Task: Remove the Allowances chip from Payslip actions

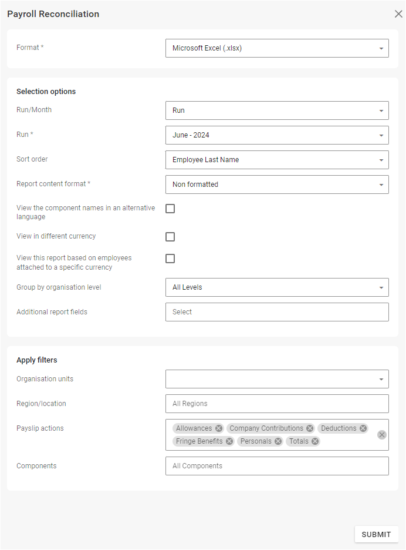Action: (219, 428)
